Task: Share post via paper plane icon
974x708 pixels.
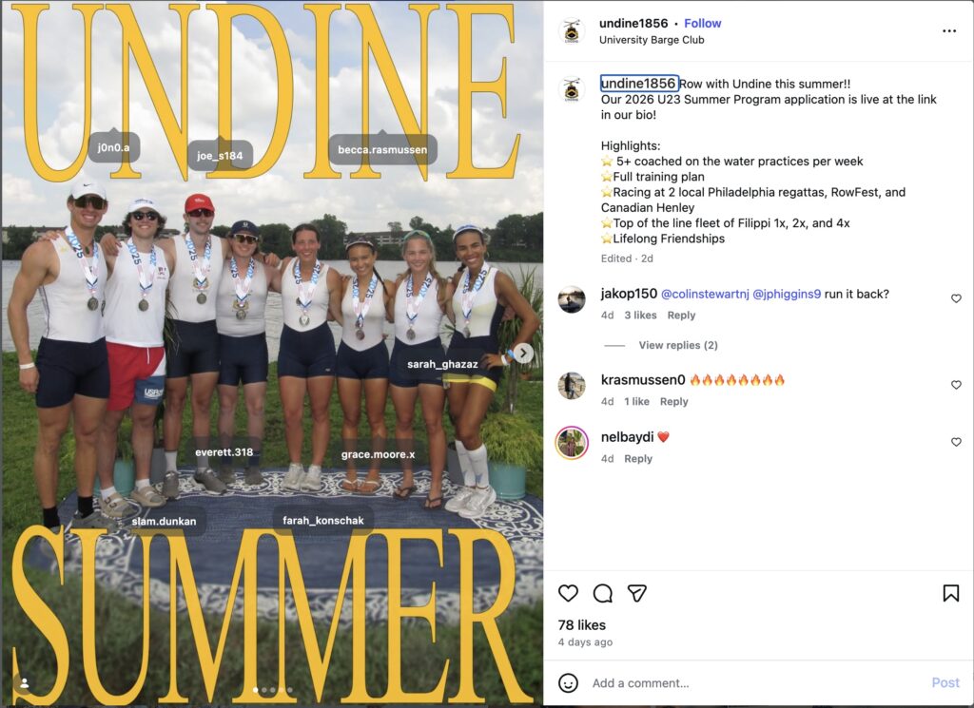Action: (637, 593)
